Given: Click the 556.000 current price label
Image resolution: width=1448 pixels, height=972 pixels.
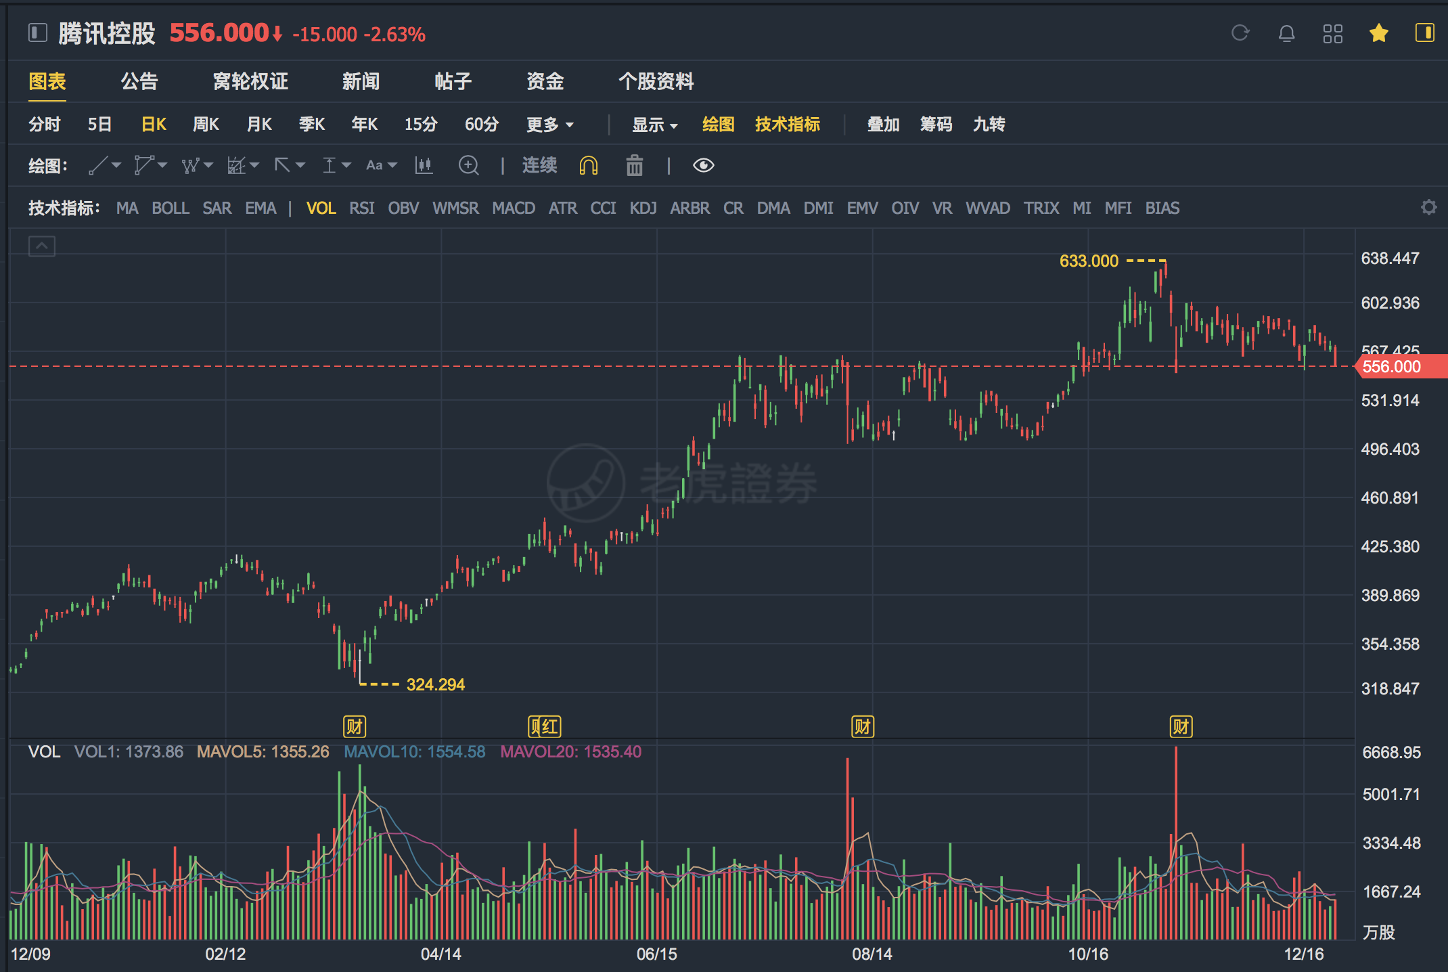Looking at the screenshot, I should (x=1401, y=367).
